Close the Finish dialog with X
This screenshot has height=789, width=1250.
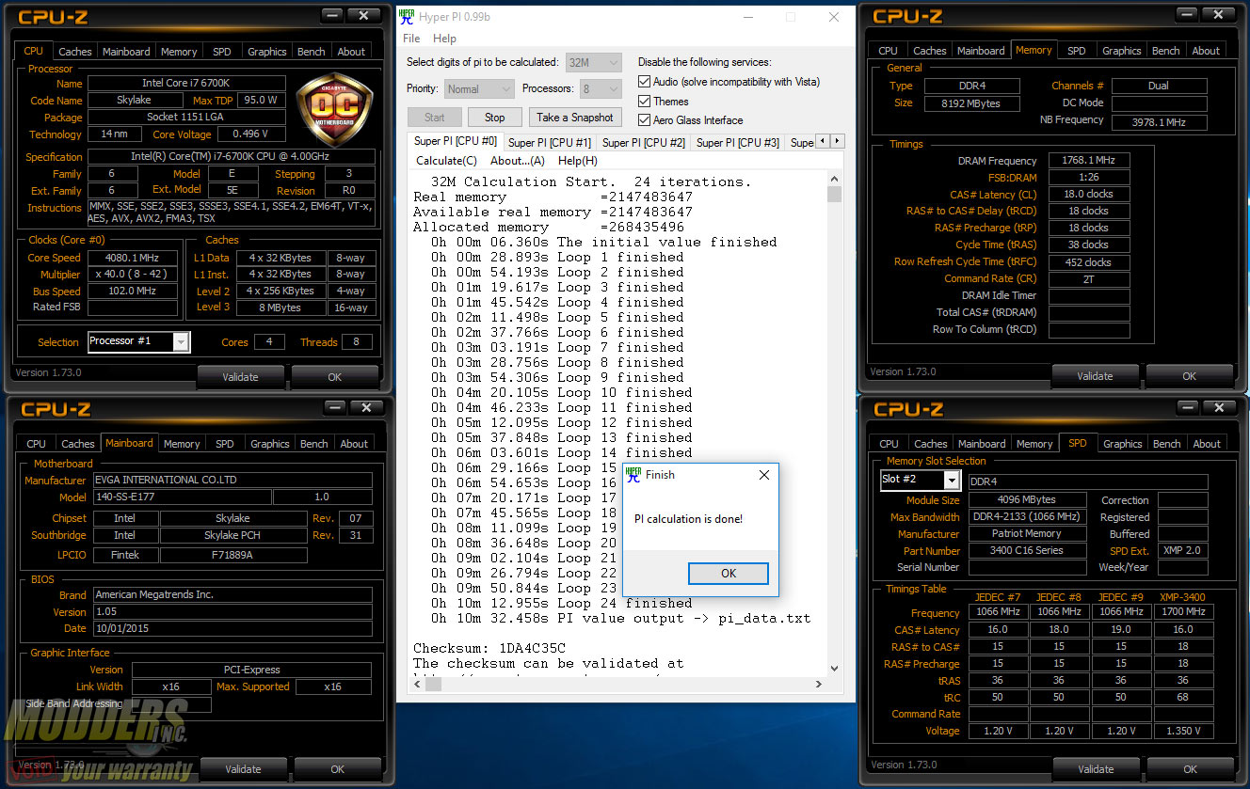(763, 475)
